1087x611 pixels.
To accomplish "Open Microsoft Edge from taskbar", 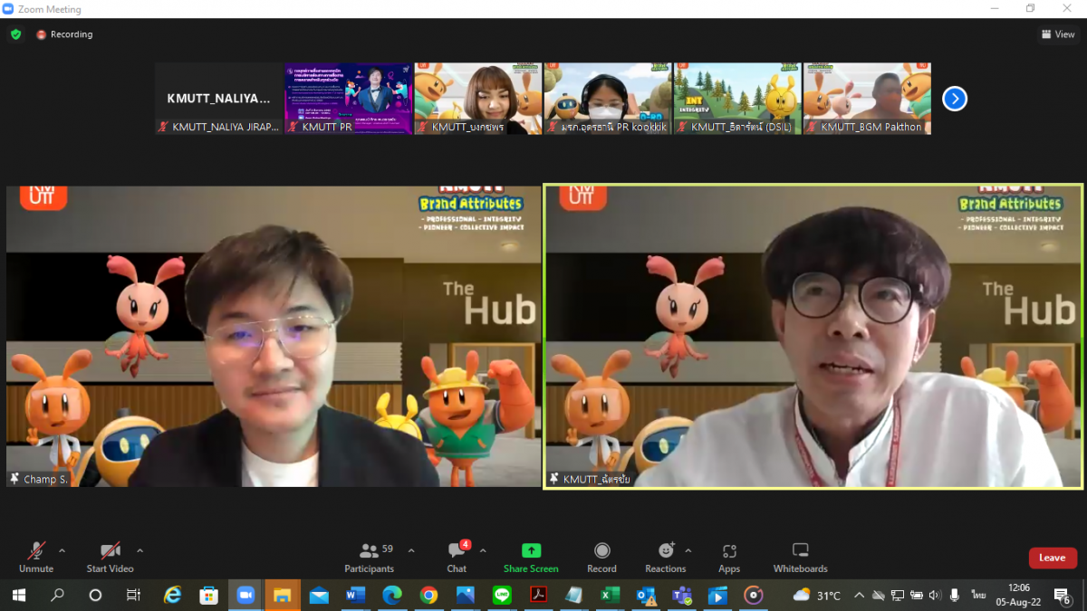I will [392, 595].
